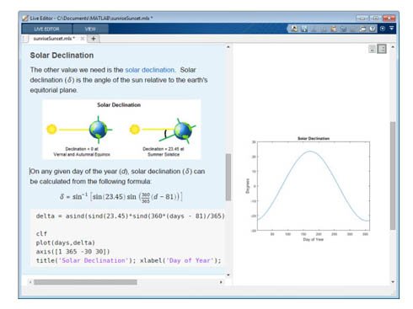This screenshot has height=309, width=413.
Task: Click the editor pane vertical scrollbar thumb
Action: click(228, 177)
